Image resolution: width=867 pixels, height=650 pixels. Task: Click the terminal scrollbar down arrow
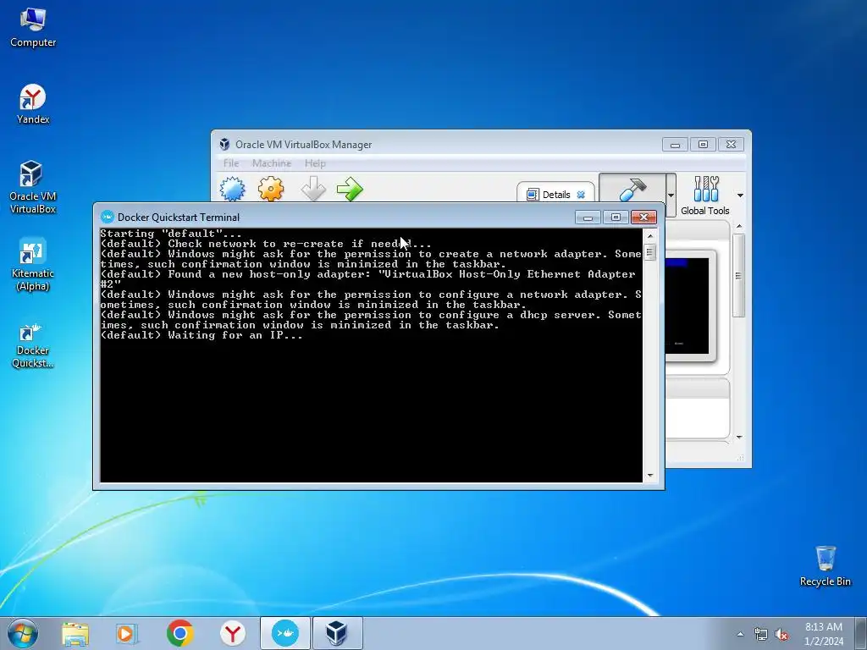point(650,476)
